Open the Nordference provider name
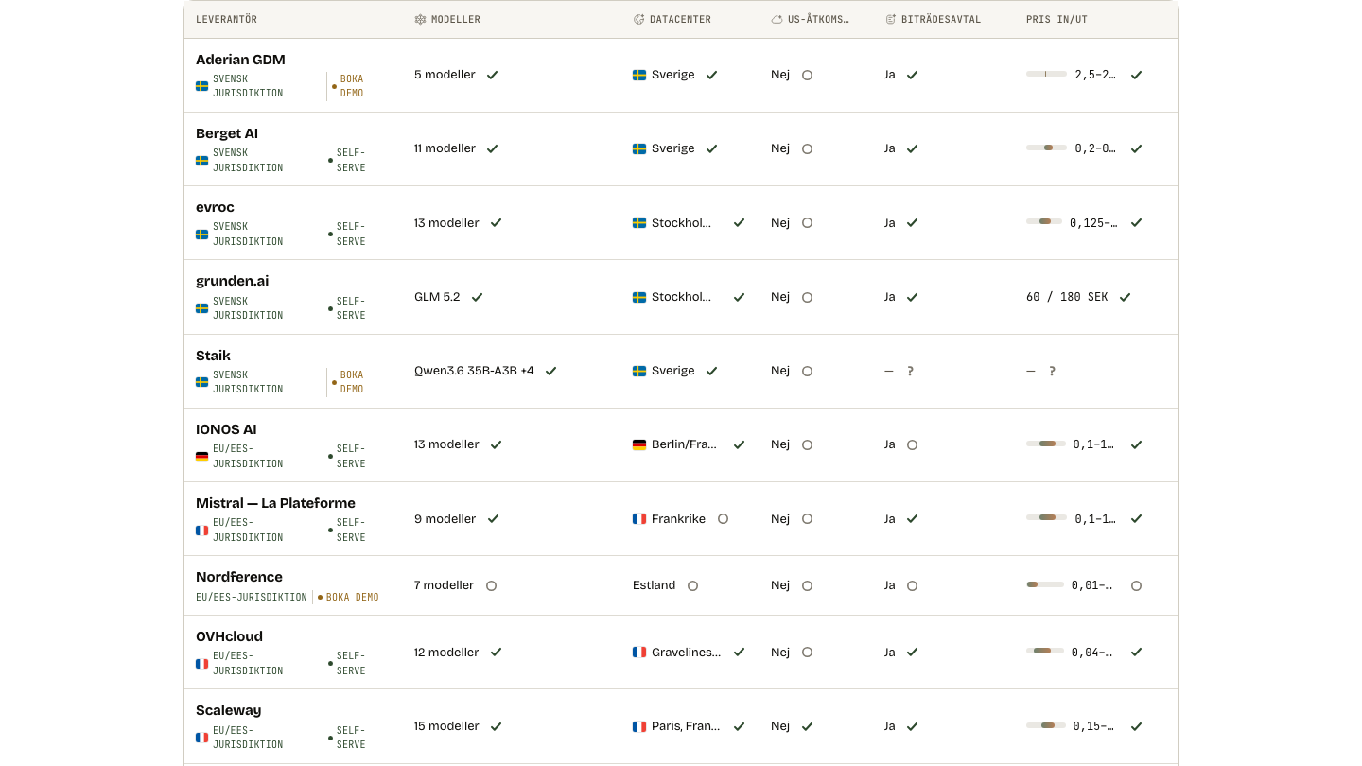The height and width of the screenshot is (766, 1362). coord(239,577)
